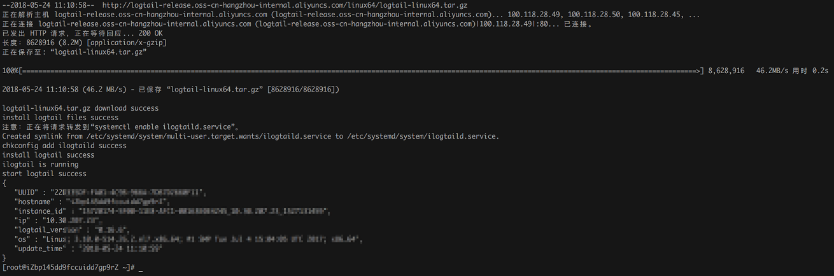The width and height of the screenshot is (834, 276).
Task: Click the "hostname" key in JSON output
Action: [34, 202]
